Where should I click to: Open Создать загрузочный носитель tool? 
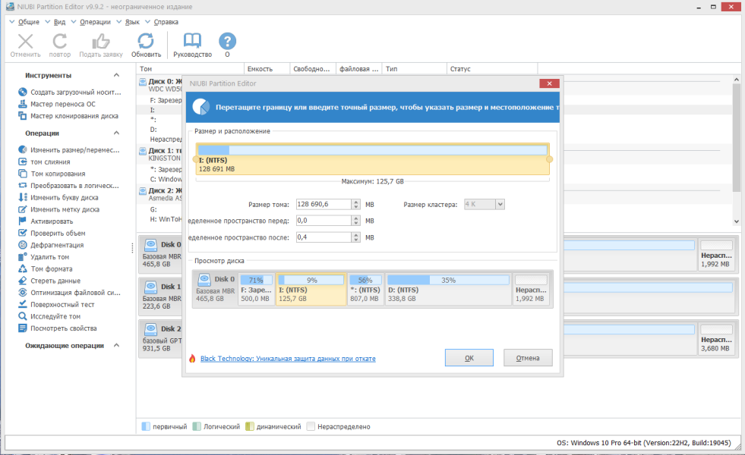[x=69, y=92]
